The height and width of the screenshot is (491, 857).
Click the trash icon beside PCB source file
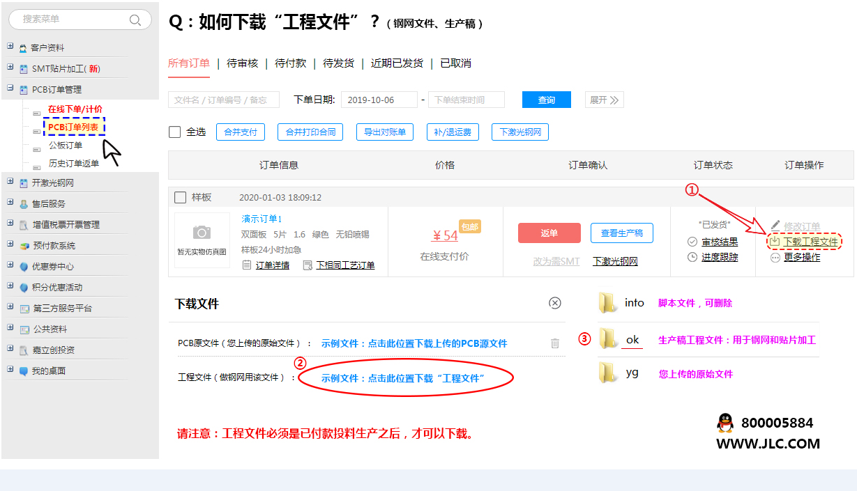click(x=555, y=343)
